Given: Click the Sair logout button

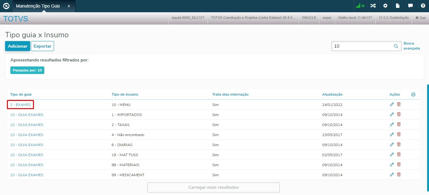Looking at the screenshot, I should pyautogui.click(x=421, y=18).
